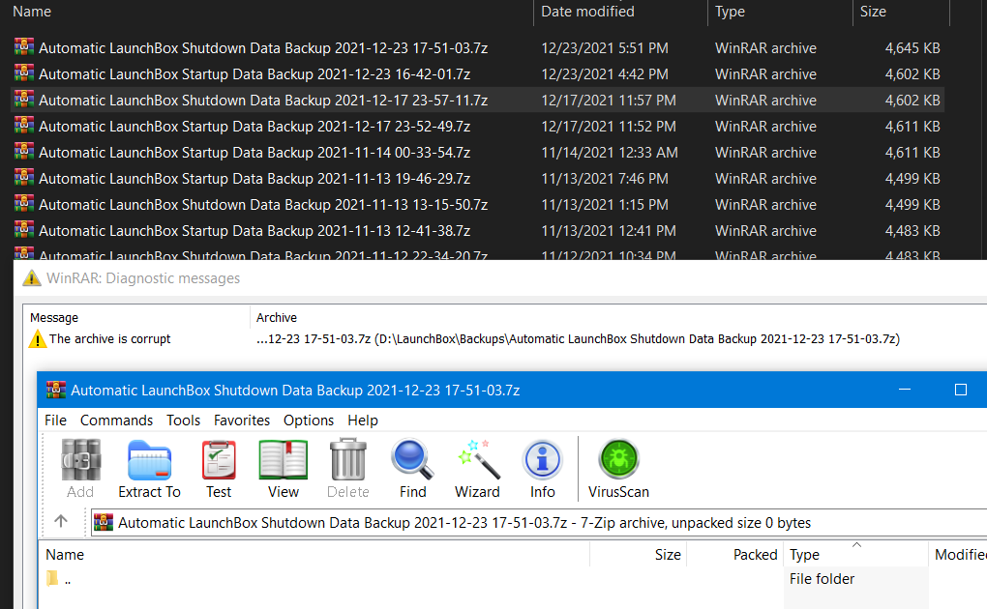Click icon of Startup Backup 2021-12-17 23-52-49 file

(24, 126)
